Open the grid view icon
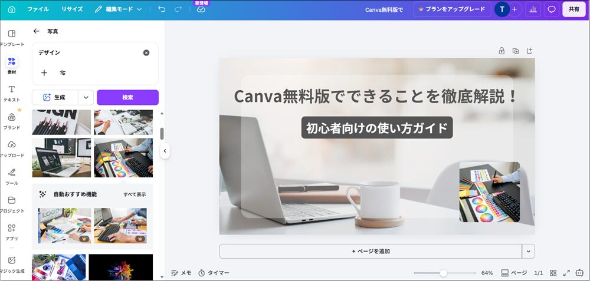Viewport: 590px width, 281px height. pyautogui.click(x=553, y=273)
